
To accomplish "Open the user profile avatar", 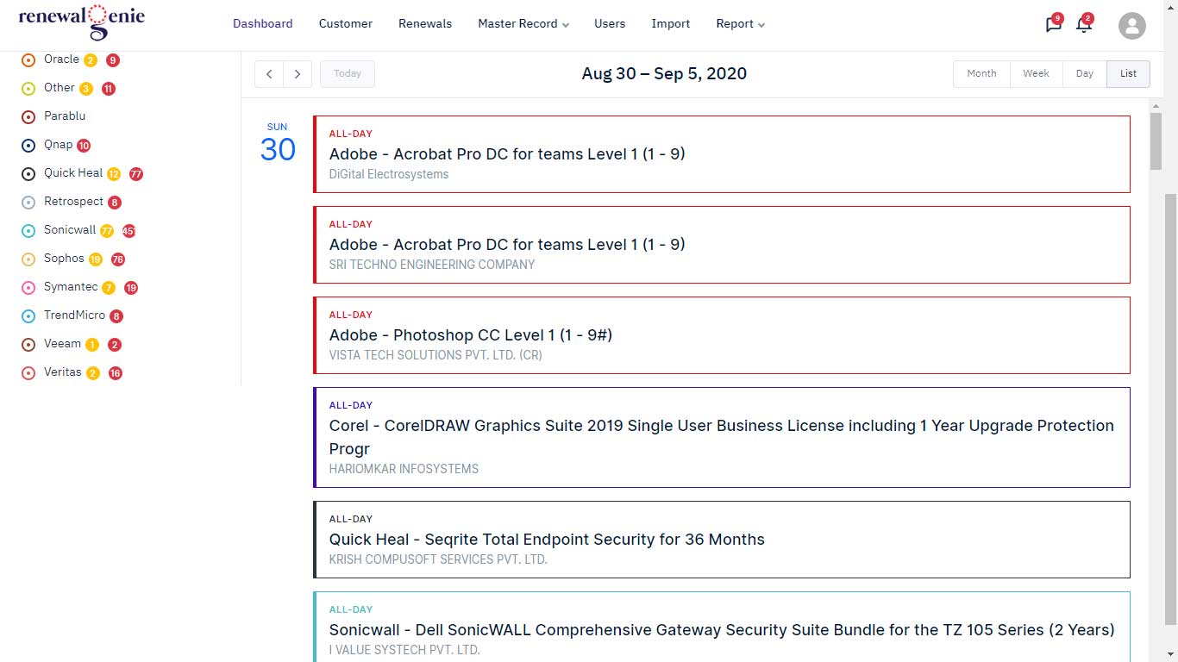I will point(1131,26).
